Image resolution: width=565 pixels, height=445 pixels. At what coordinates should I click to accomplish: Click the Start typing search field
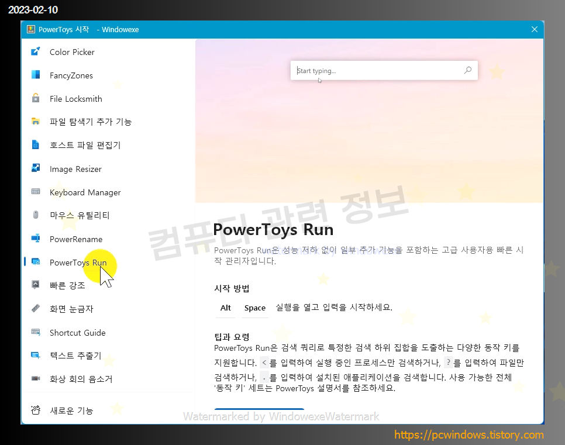pyautogui.click(x=384, y=70)
